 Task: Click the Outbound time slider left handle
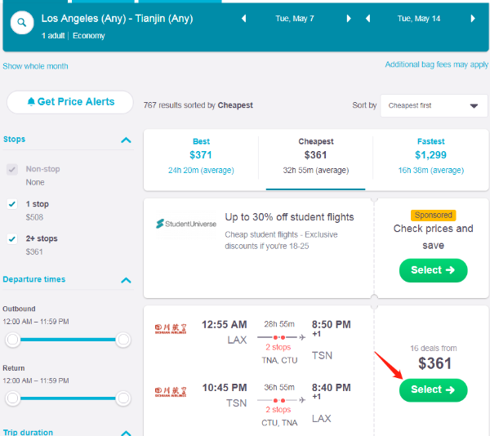pyautogui.click(x=12, y=339)
